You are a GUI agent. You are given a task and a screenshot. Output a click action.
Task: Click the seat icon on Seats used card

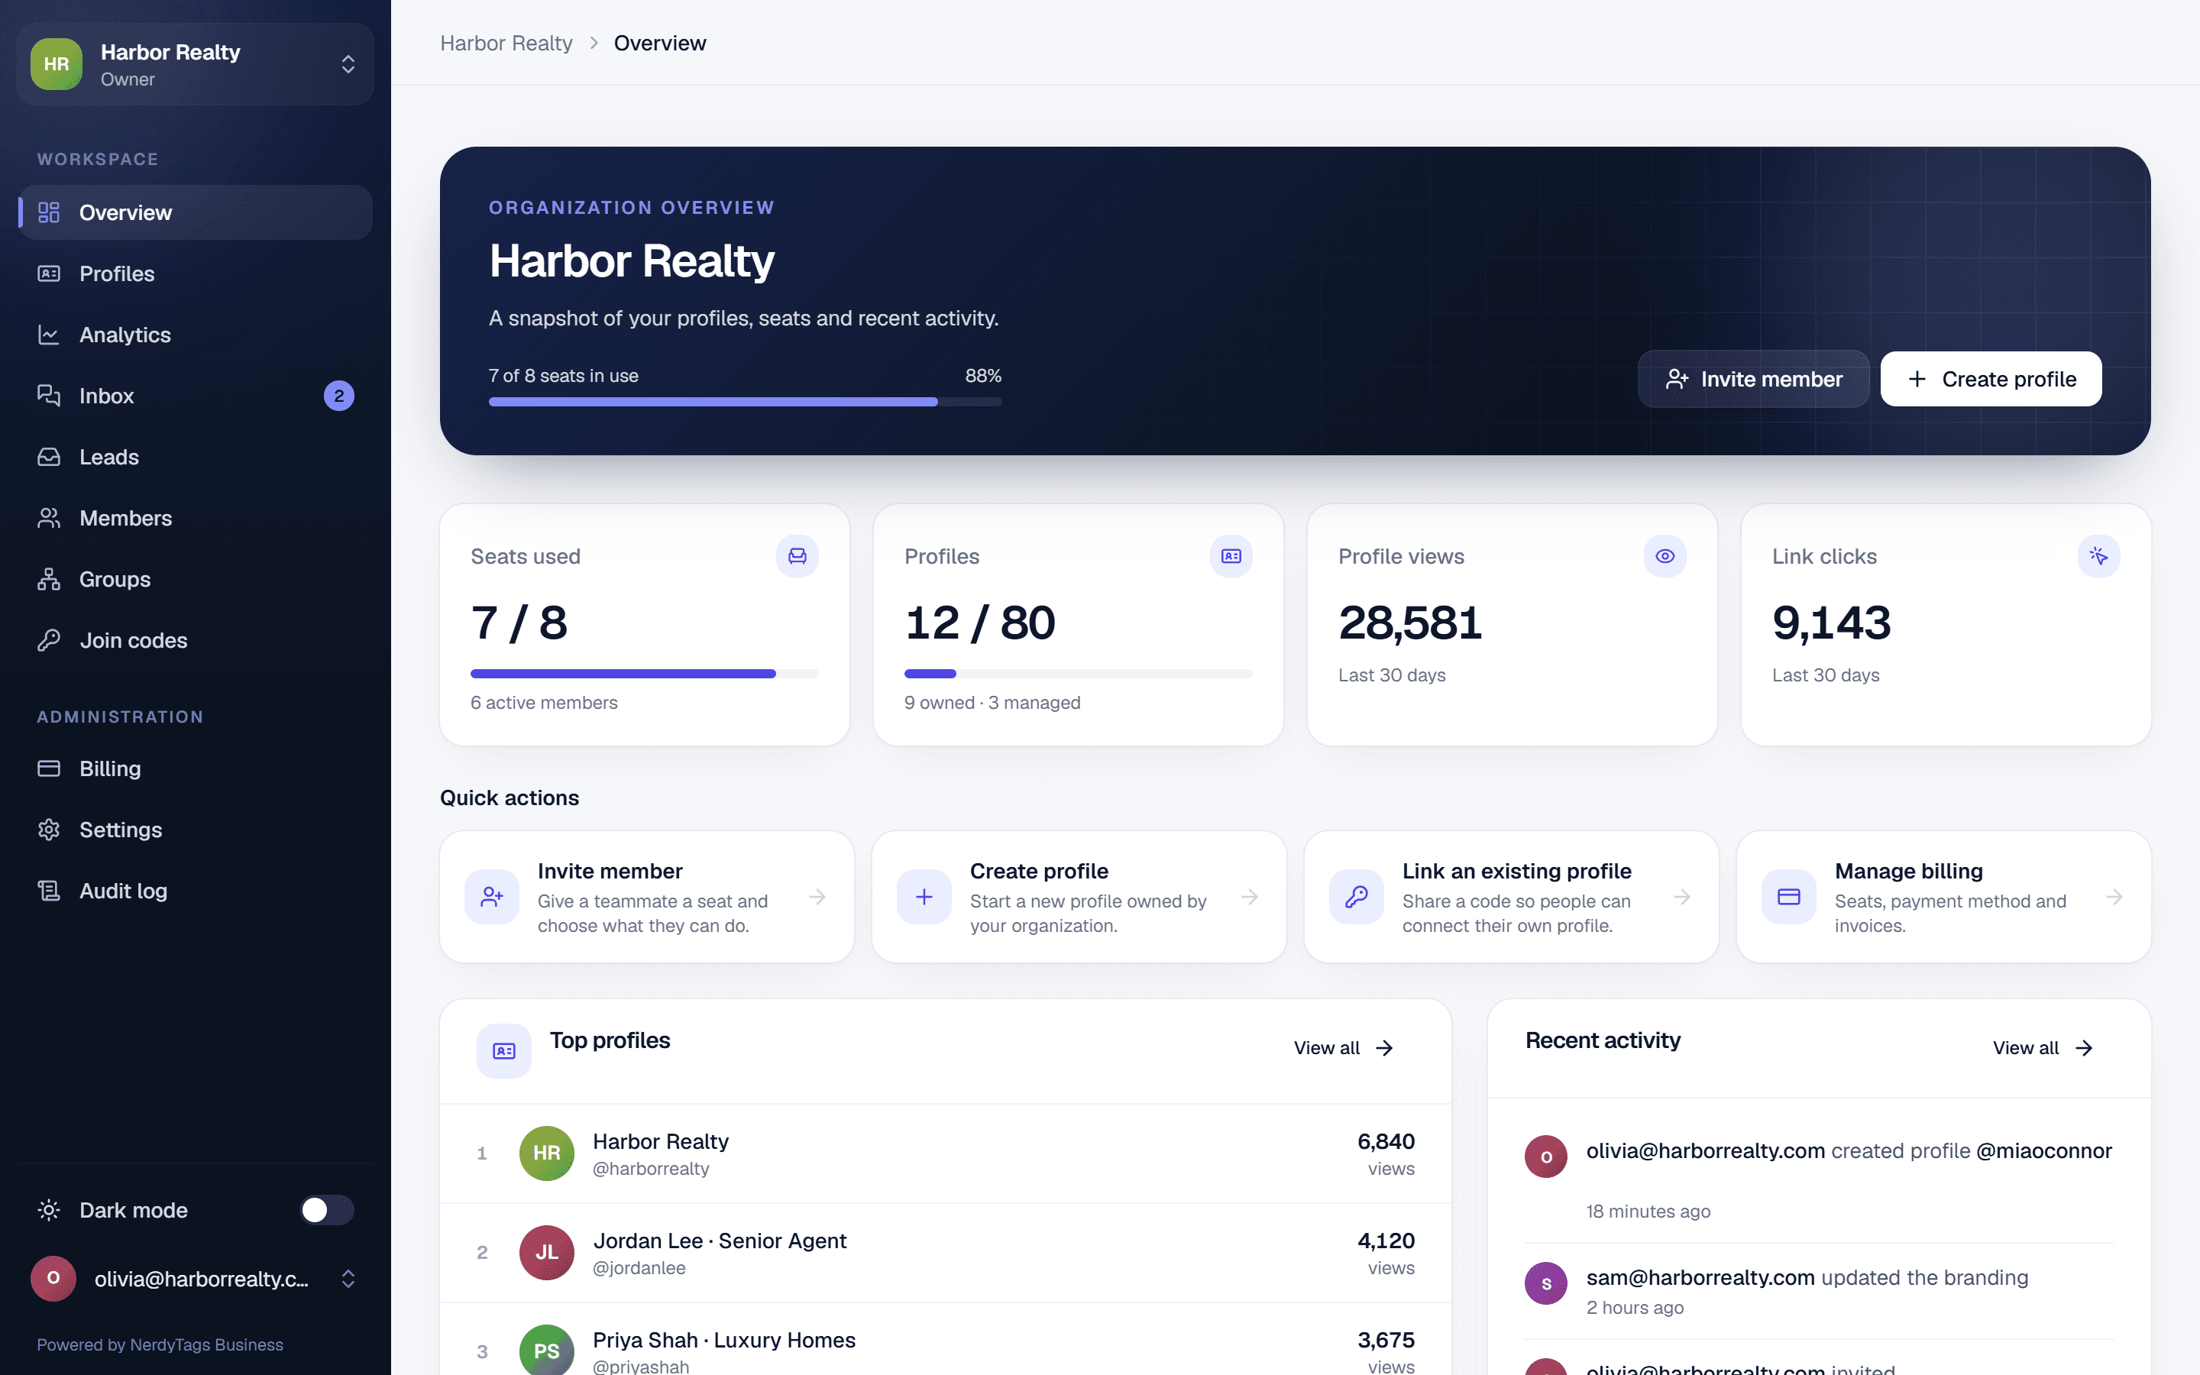click(797, 555)
